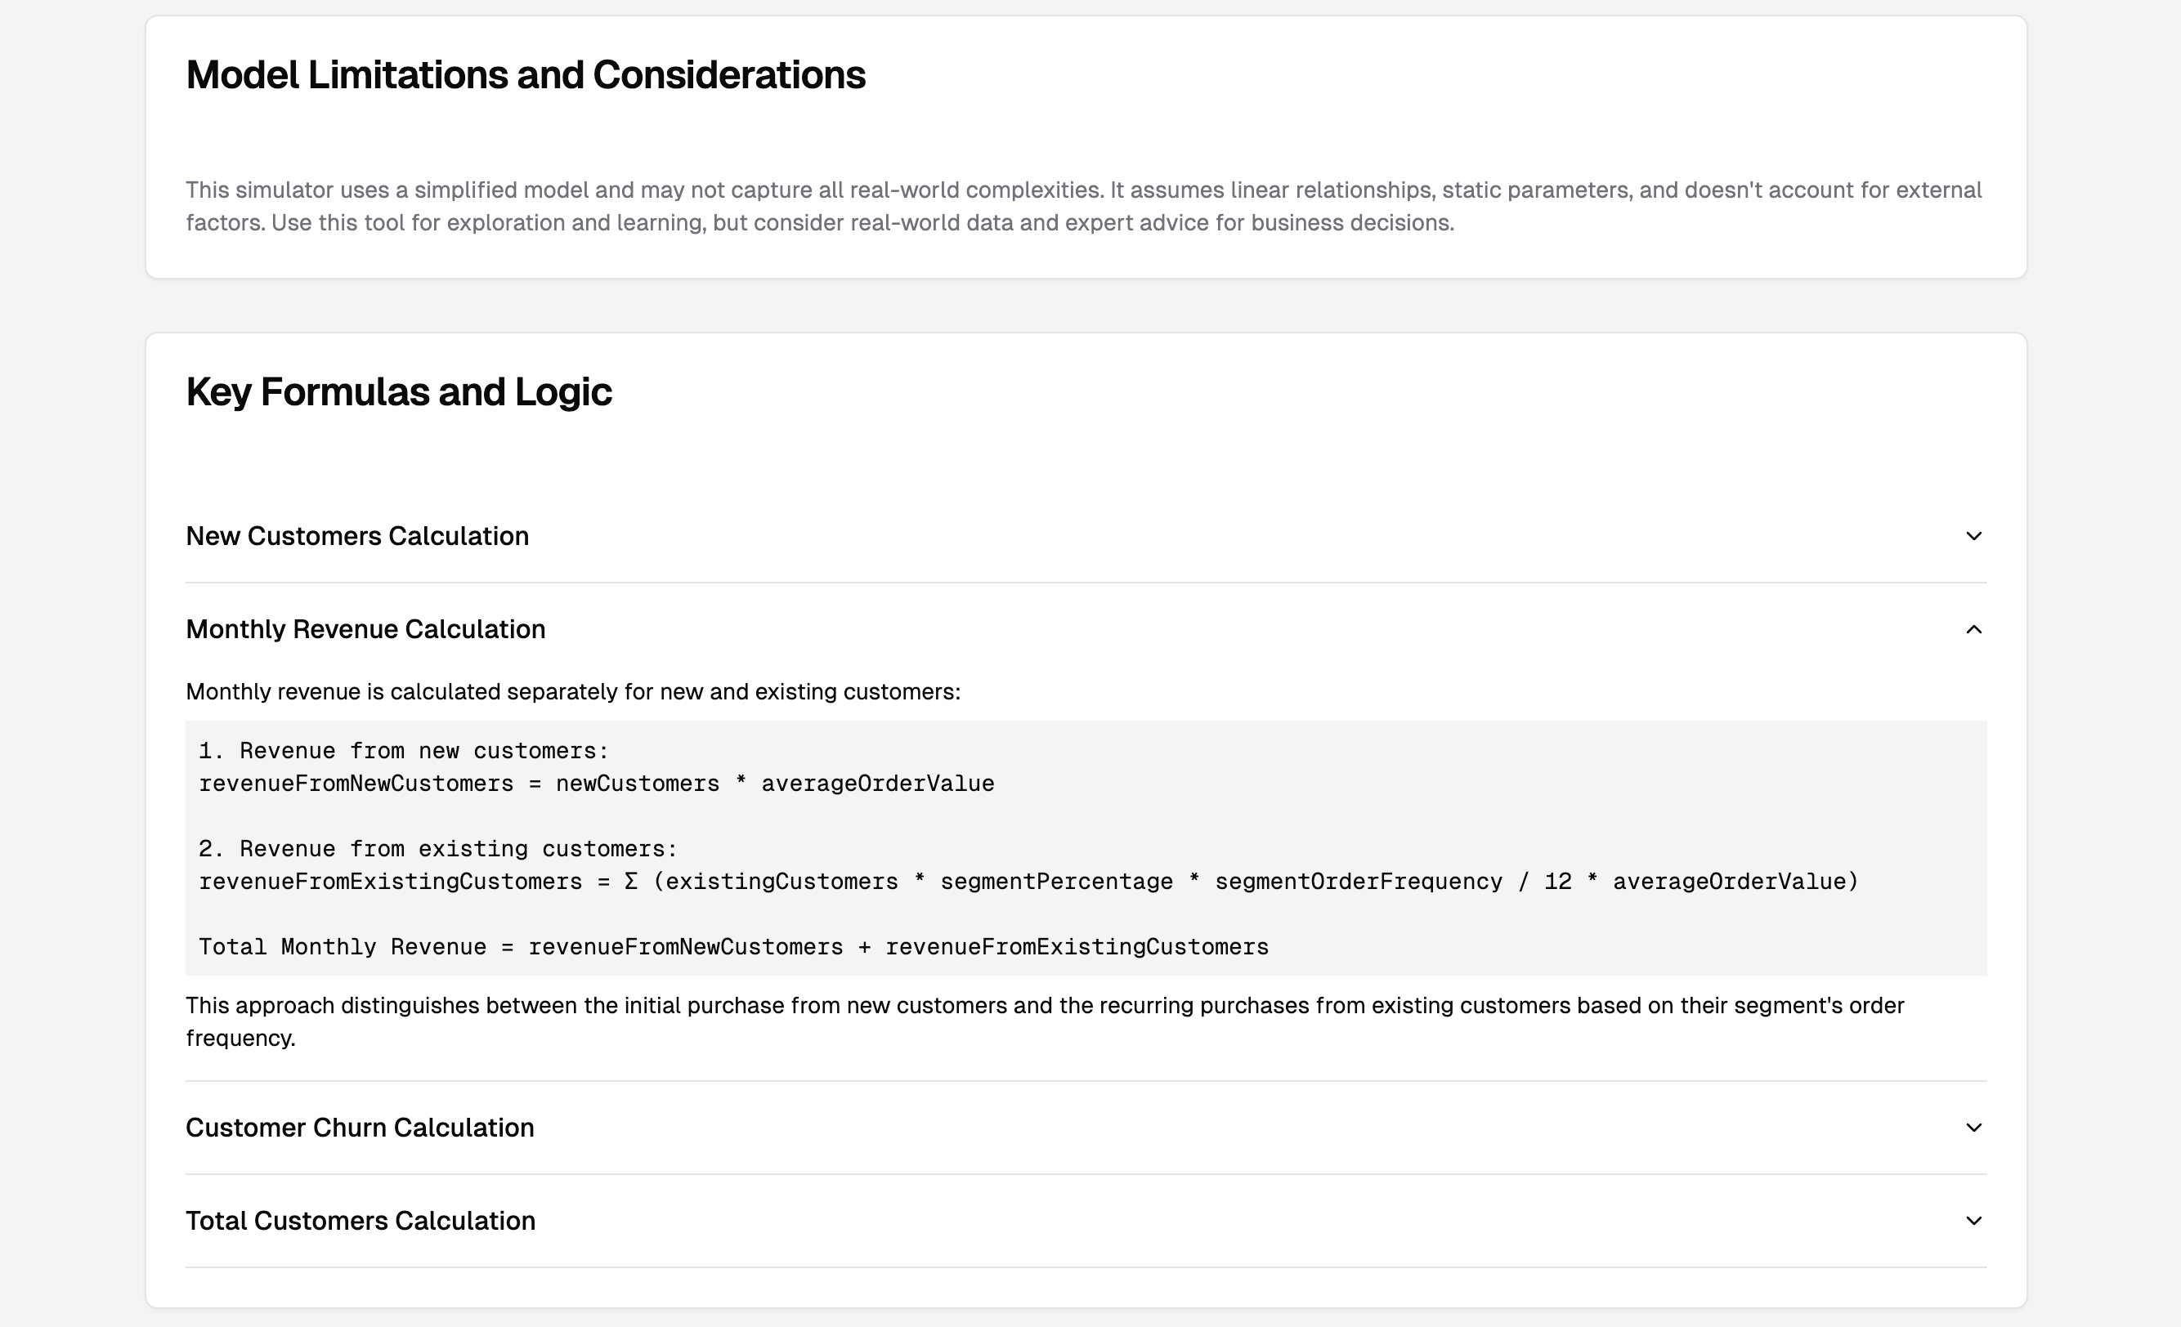Click the revenueFromNewCustomers formula line
This screenshot has height=1327, width=2181.
pyautogui.click(x=596, y=784)
